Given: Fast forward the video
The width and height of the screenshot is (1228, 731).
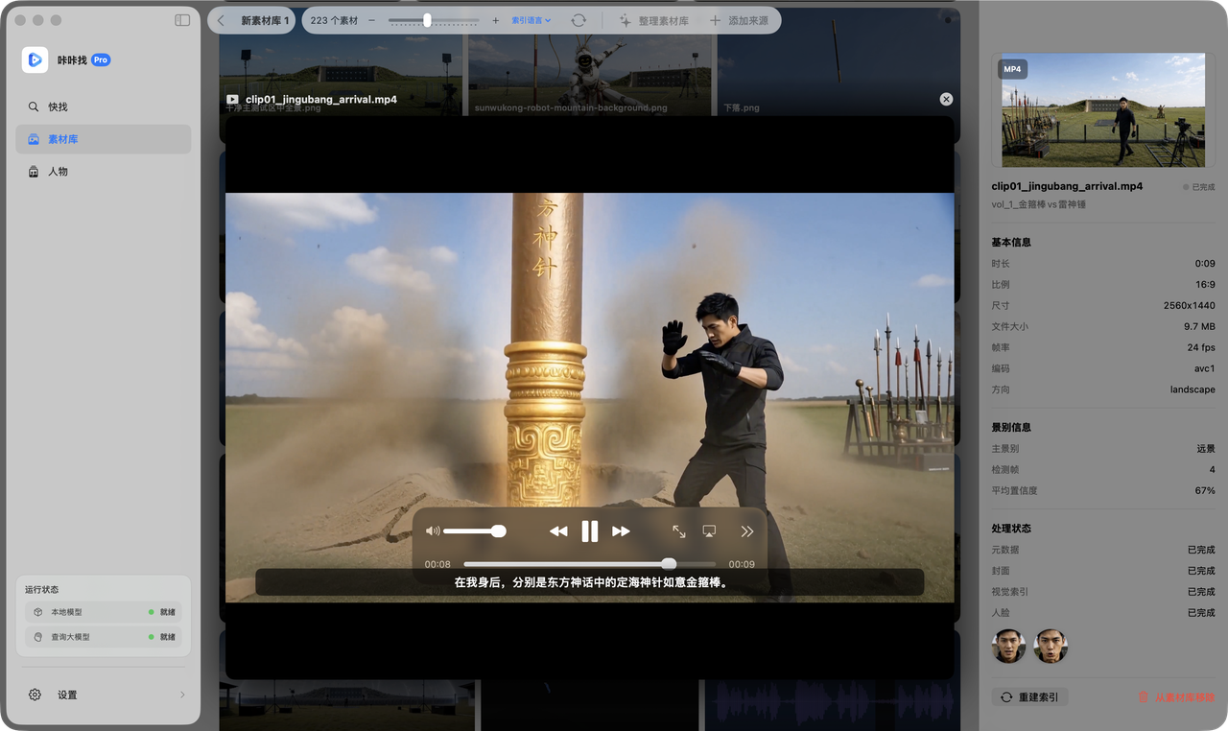Looking at the screenshot, I should (621, 531).
